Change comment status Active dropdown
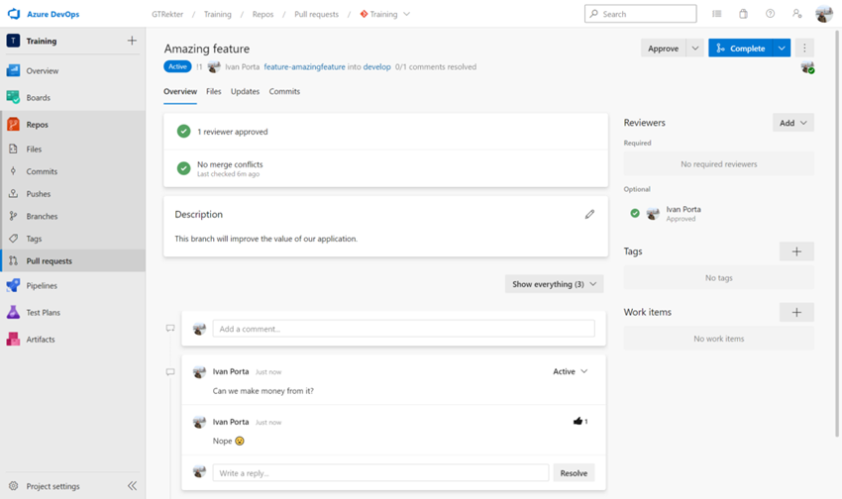This screenshot has width=842, height=499. click(570, 371)
